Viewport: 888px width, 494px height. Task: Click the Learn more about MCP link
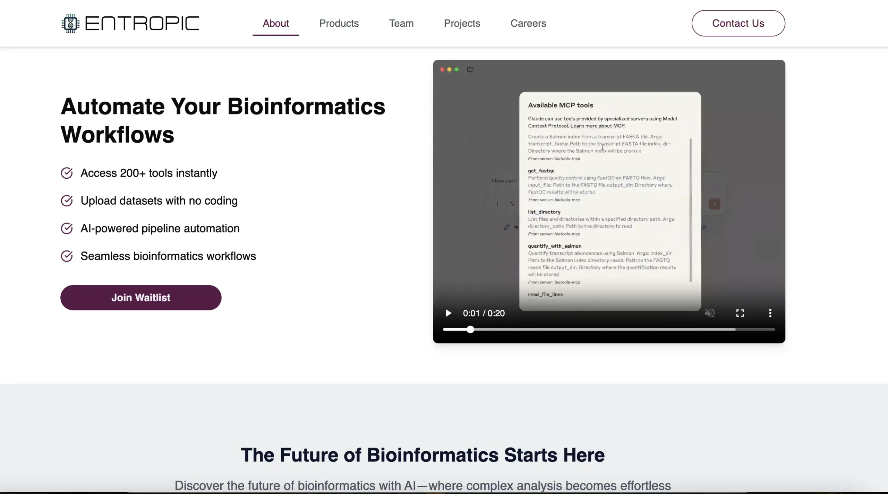pyautogui.click(x=597, y=126)
